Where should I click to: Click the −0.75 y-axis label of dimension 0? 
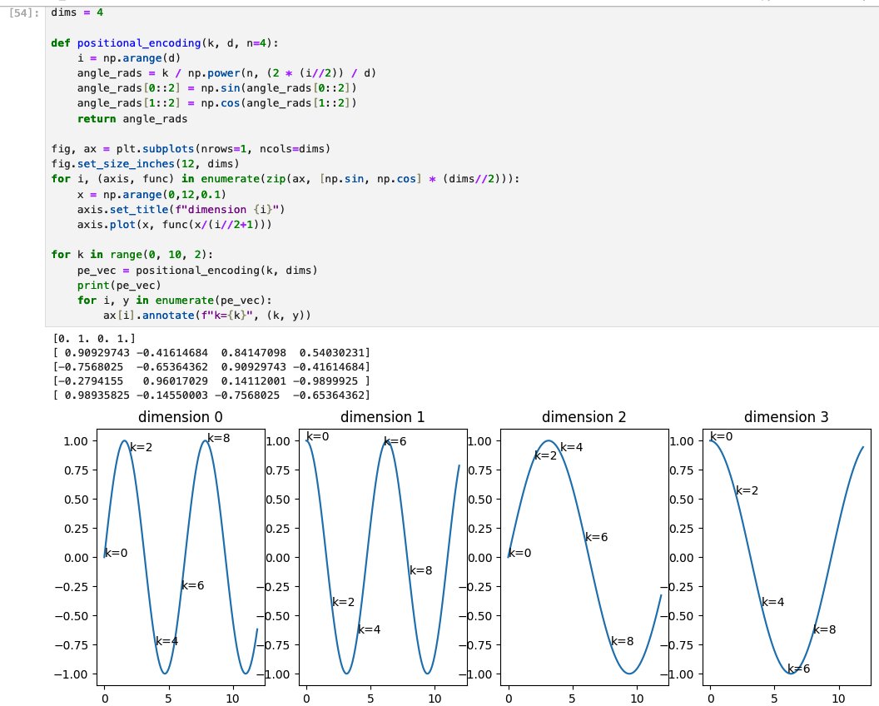pyautogui.click(x=72, y=645)
